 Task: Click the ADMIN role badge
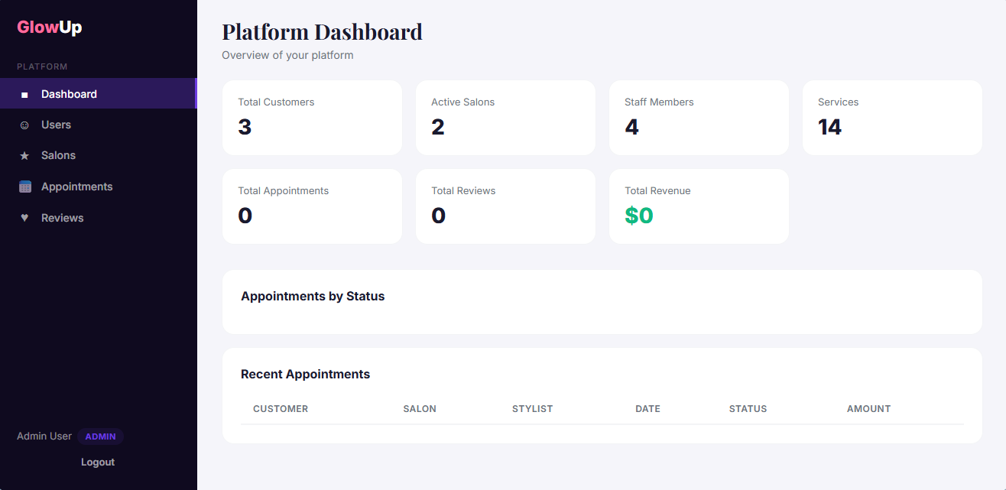pos(100,436)
